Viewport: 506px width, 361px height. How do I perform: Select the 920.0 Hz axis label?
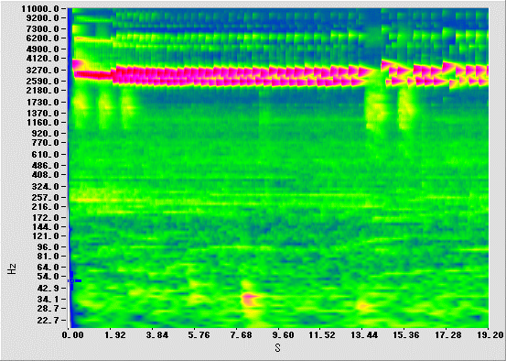point(46,134)
